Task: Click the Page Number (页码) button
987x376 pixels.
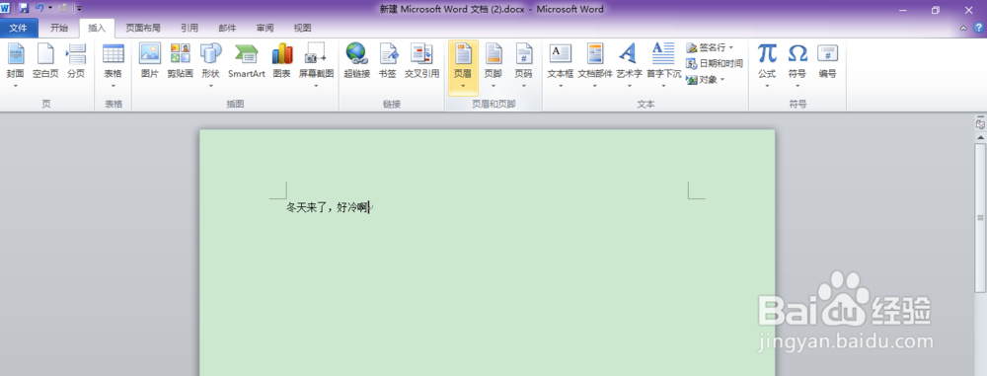Action: (524, 65)
